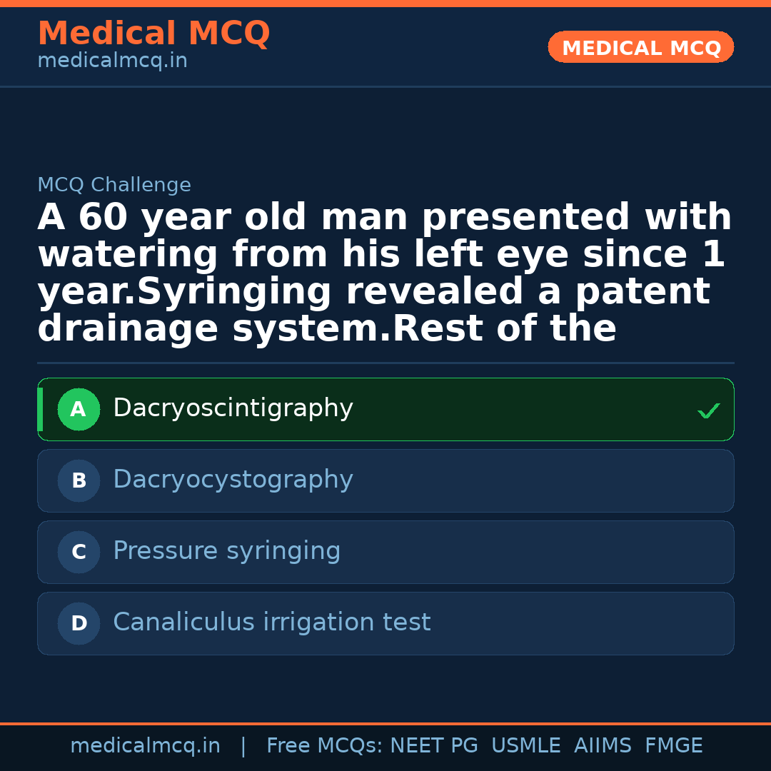771x771 pixels.
Task: Click the green checkmark on option A
Action: pos(707,410)
